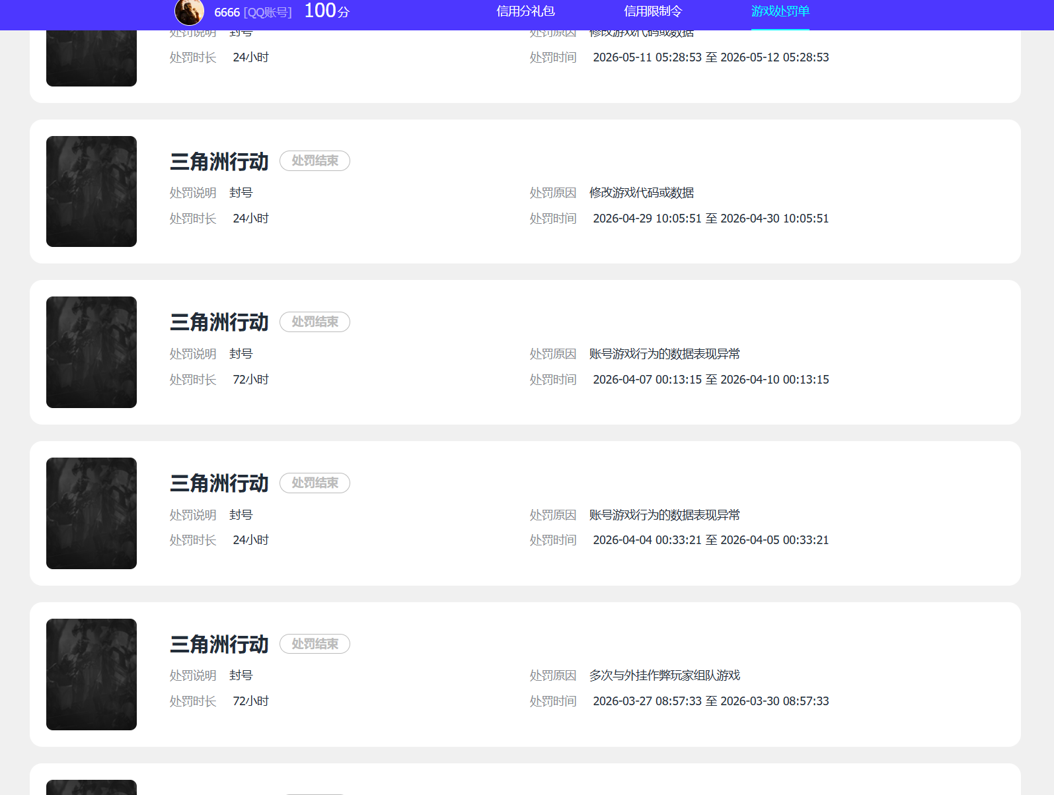Click 处罚结束 badge on the 2026-04-07 record
This screenshot has height=795, width=1054.
315,322
